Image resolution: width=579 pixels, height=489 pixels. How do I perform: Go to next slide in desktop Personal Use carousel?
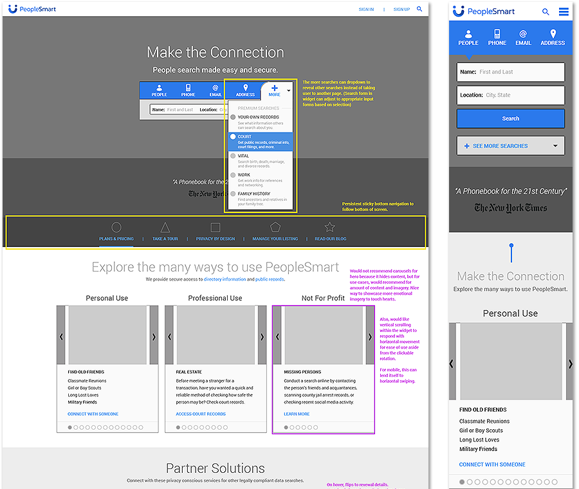[154, 337]
